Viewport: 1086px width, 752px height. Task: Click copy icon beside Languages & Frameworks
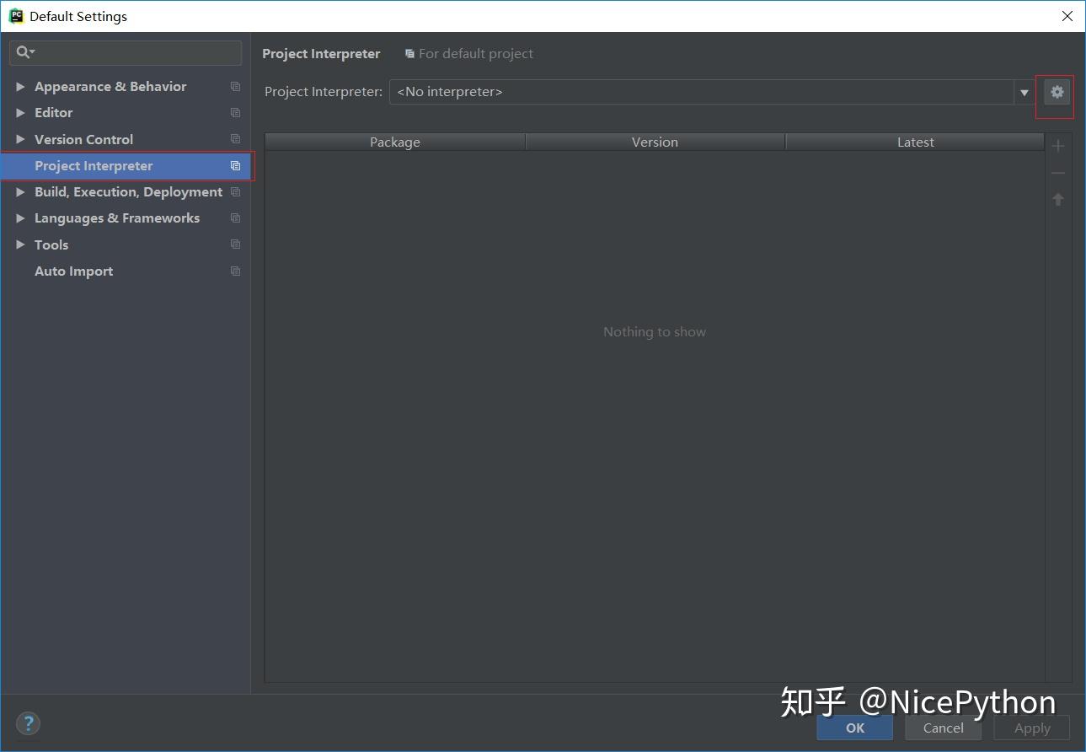tap(235, 218)
